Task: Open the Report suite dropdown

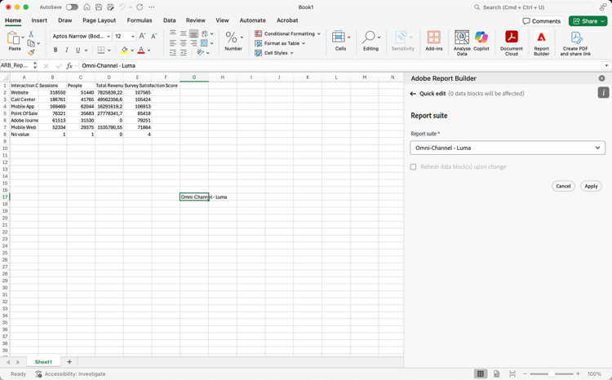Action: click(x=508, y=148)
